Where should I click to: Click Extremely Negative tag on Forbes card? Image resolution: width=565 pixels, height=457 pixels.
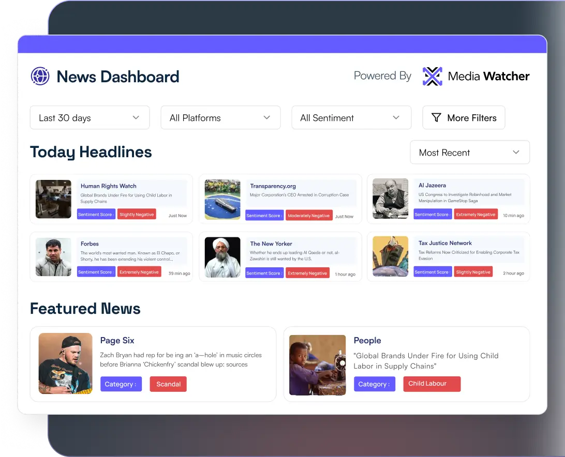coord(139,272)
